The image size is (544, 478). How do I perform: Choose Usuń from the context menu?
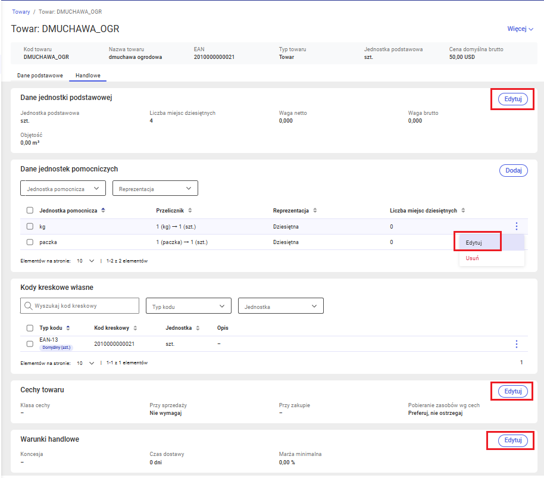(x=473, y=258)
